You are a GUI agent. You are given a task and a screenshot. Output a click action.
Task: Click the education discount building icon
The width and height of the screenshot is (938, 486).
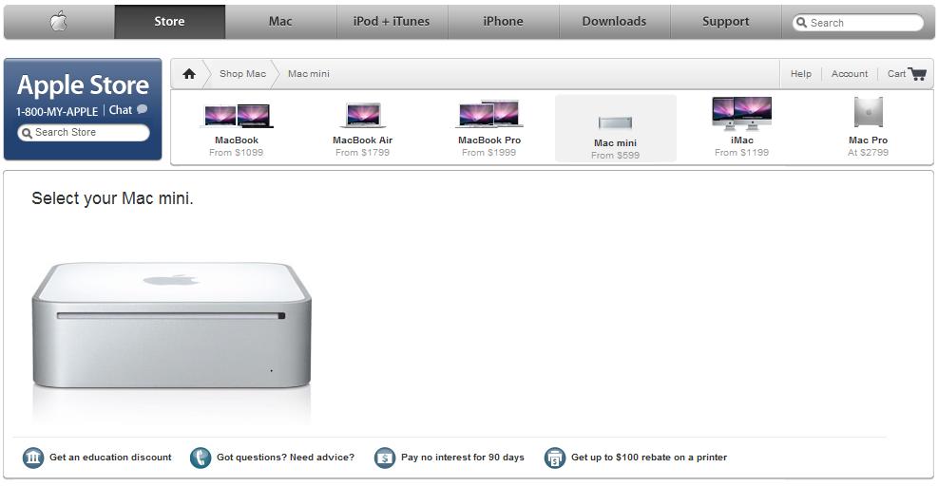tap(33, 458)
